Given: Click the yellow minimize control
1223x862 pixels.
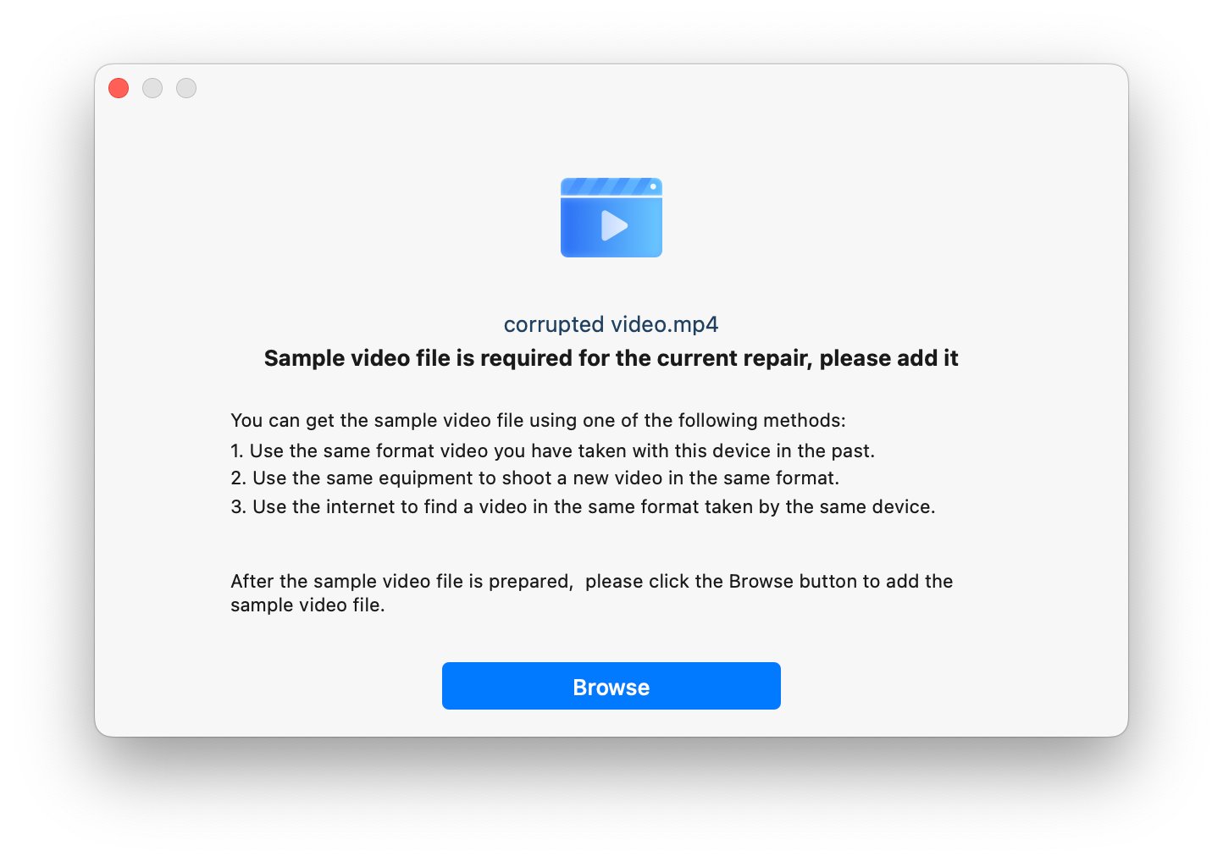Looking at the screenshot, I should click(152, 88).
